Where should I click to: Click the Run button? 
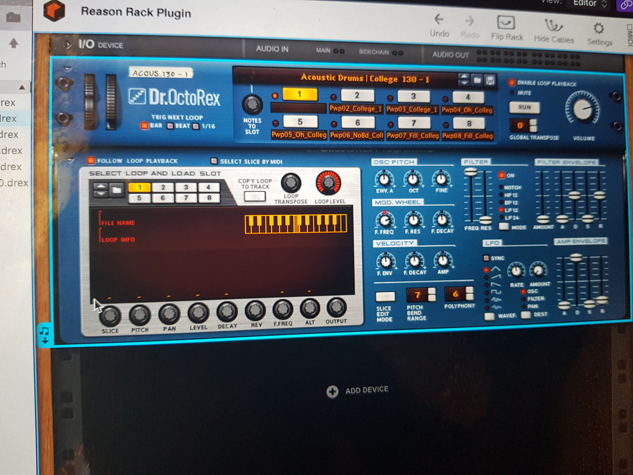[x=524, y=107]
